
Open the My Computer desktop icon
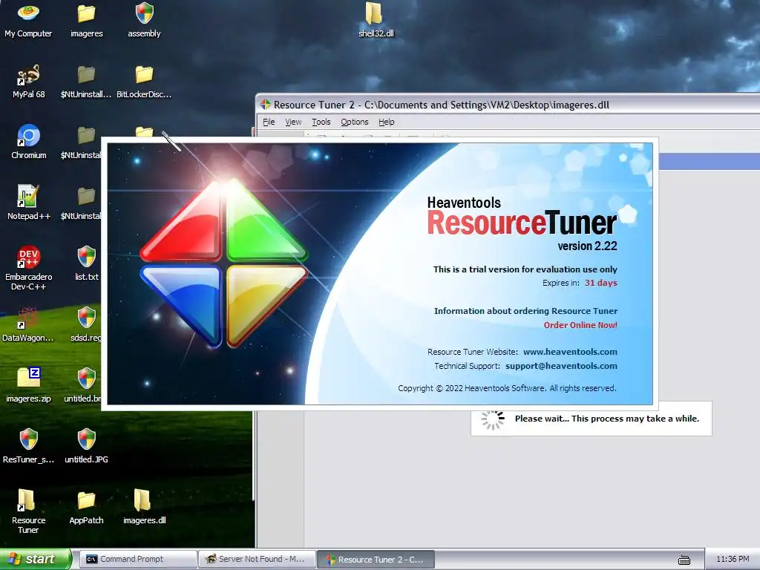28,20
